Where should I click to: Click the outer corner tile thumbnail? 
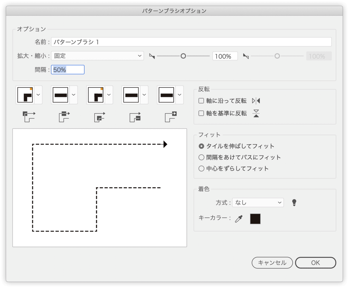tap(26, 95)
